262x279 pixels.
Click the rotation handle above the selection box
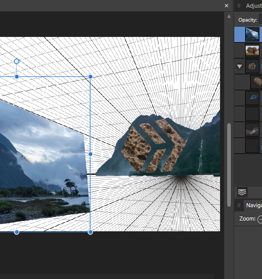[16, 62]
